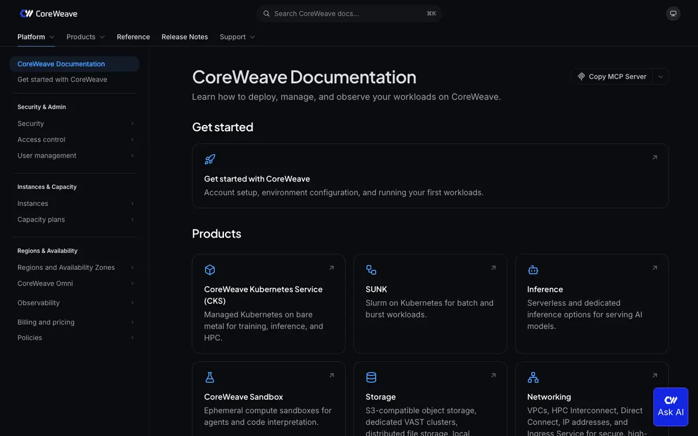The image size is (698, 436).
Task: Click the flask icon for CoreWeave Sandbox
Action: pyautogui.click(x=210, y=377)
